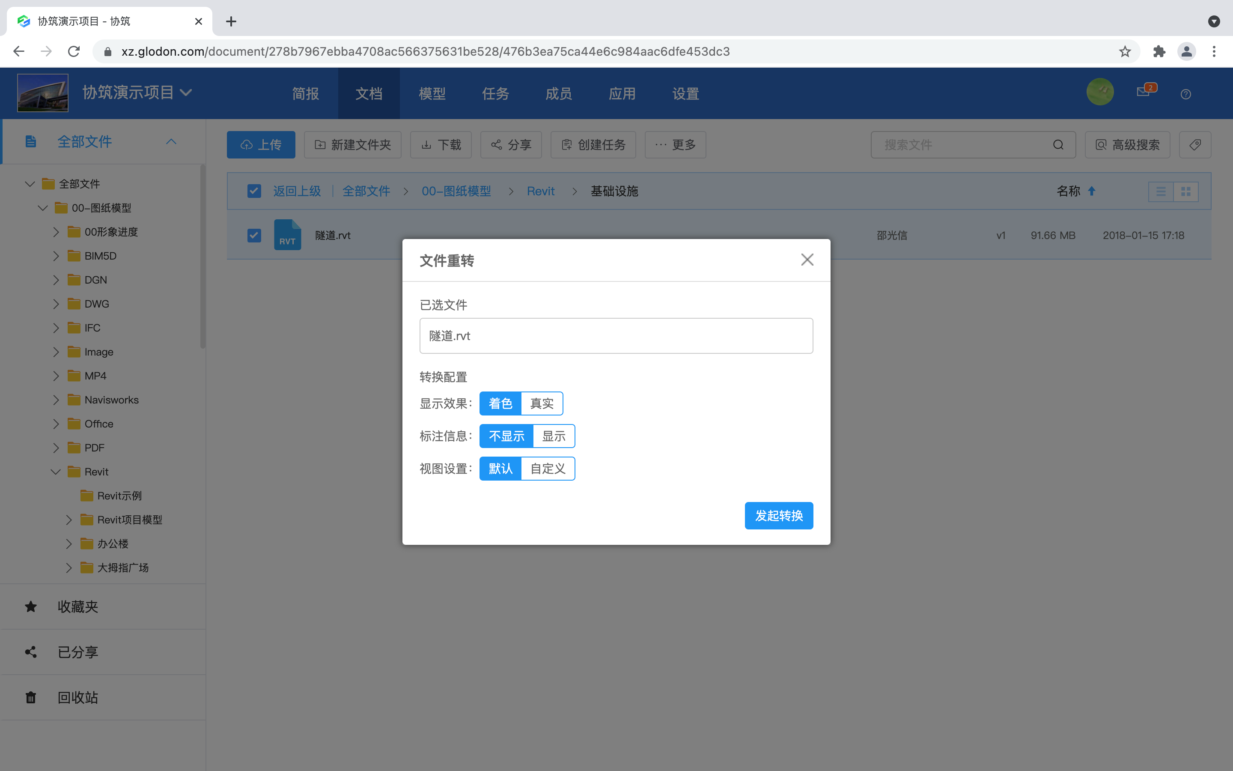Image resolution: width=1233 pixels, height=771 pixels.
Task: Expand the DWG folder in sidebar
Action: 56,303
